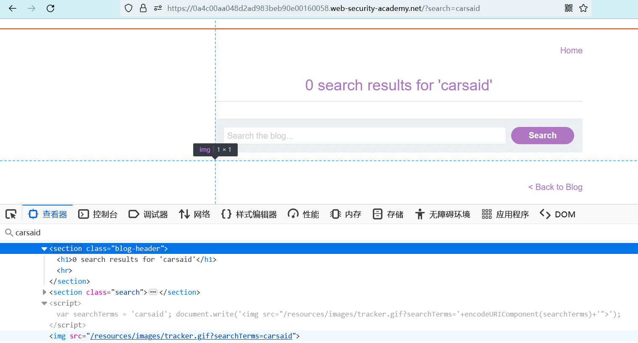Screen dimensions: 638x343
Task: Open the 无障碍环境 (Accessibility) tab
Action: point(443,214)
